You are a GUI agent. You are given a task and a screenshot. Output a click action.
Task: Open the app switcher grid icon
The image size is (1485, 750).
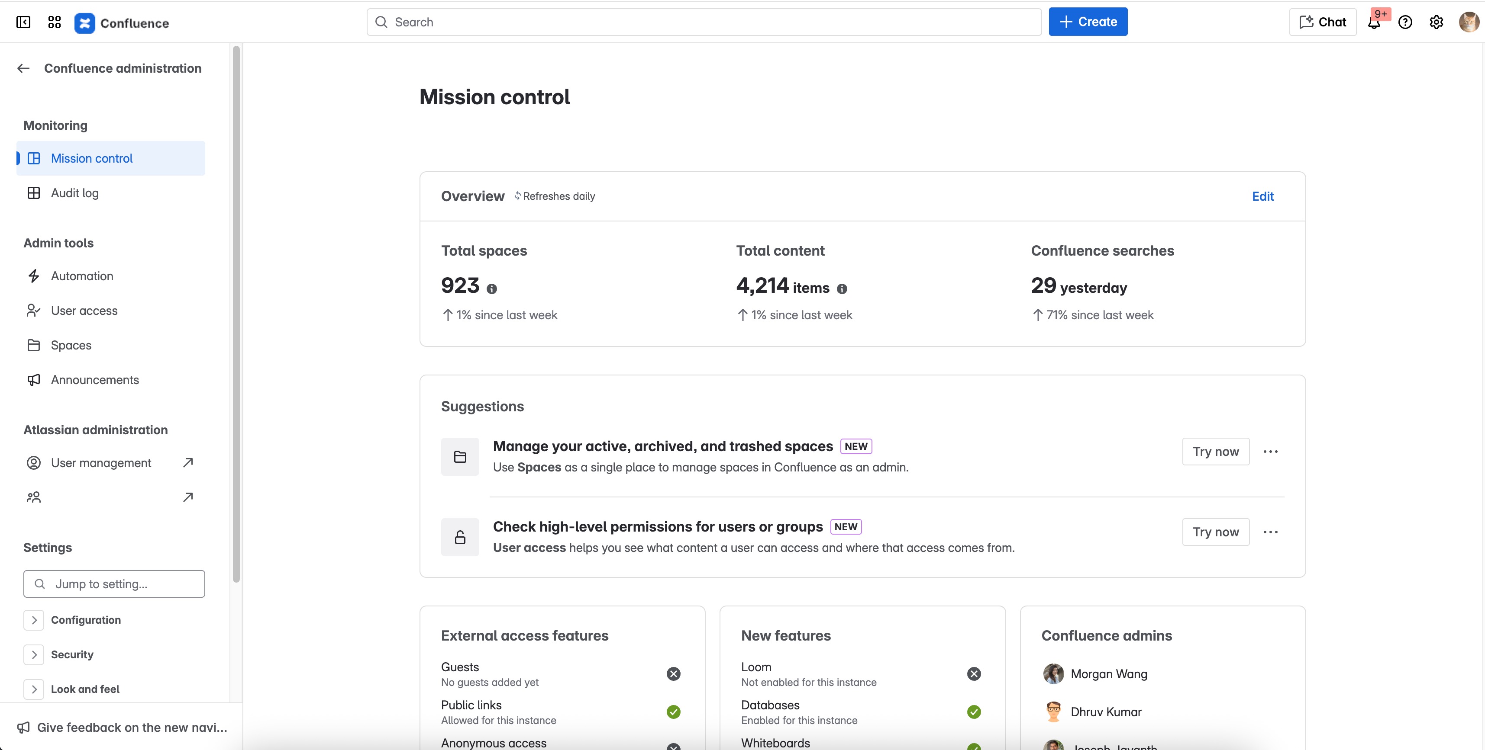click(x=54, y=22)
